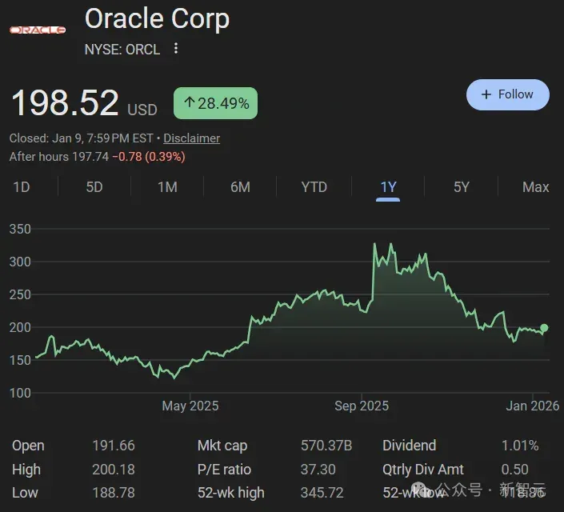Switch chart to 1D range

click(x=22, y=187)
